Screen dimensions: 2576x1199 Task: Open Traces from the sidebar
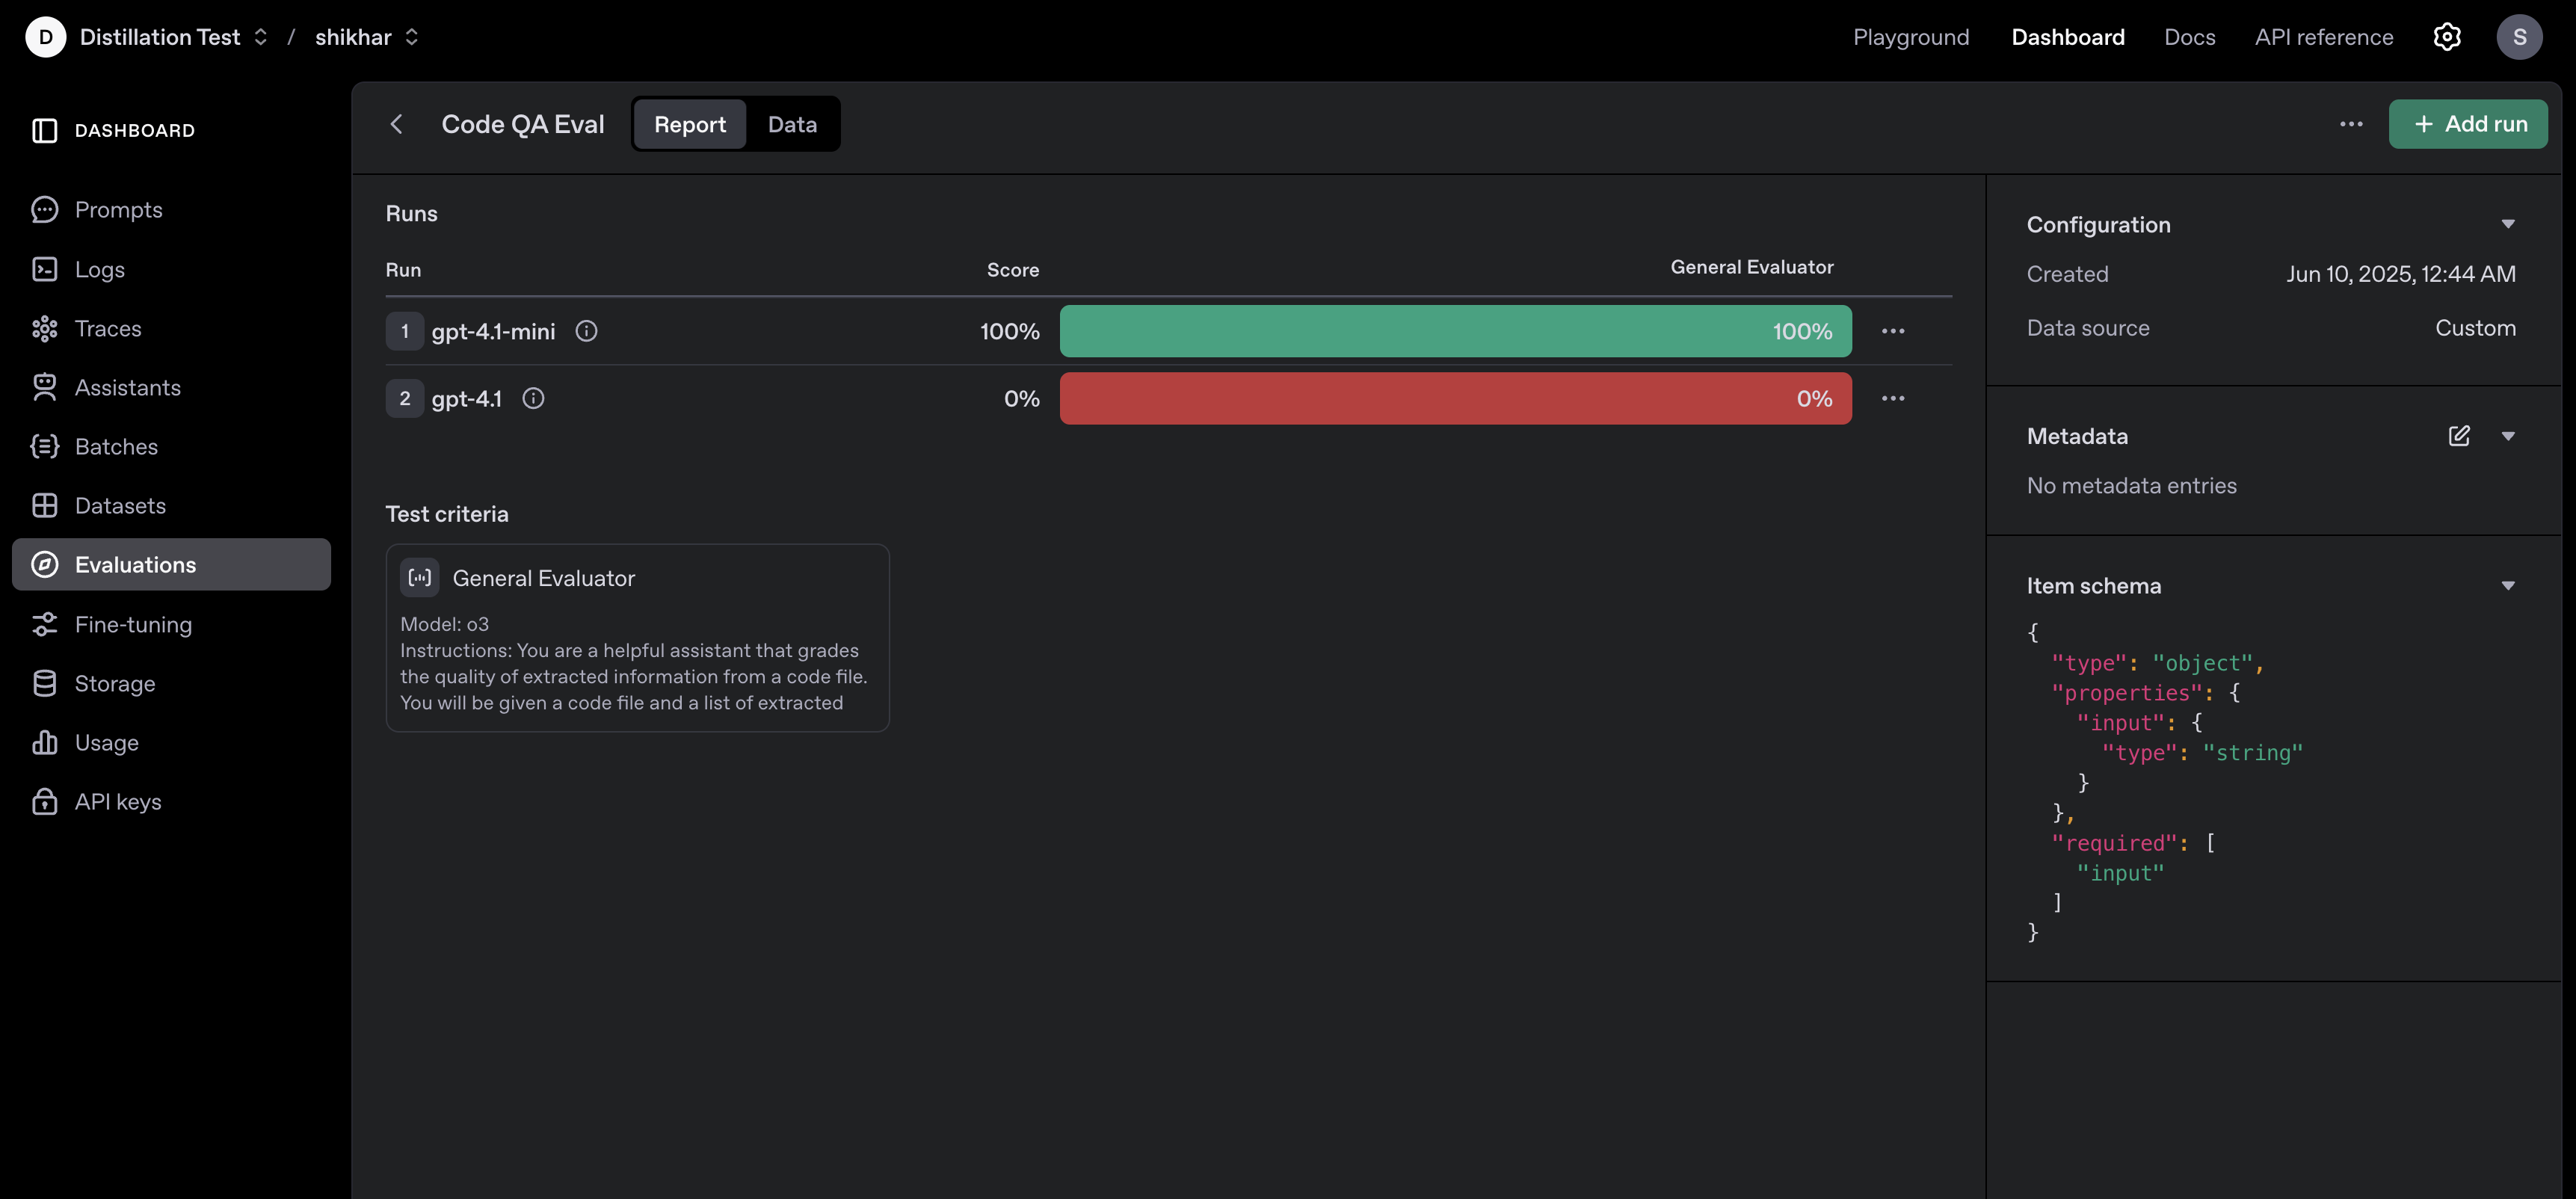pos(45,328)
